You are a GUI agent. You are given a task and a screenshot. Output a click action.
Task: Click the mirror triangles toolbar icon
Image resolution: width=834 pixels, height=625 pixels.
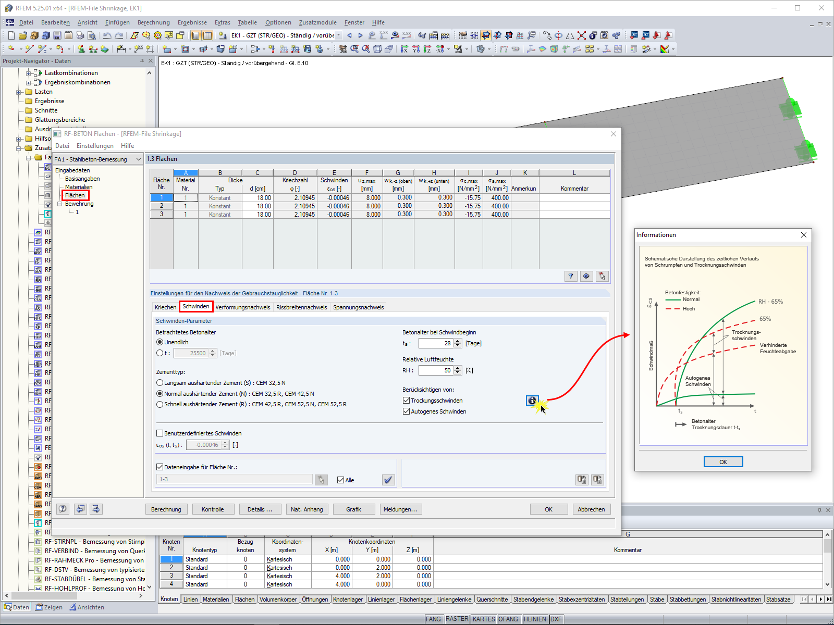point(570,35)
